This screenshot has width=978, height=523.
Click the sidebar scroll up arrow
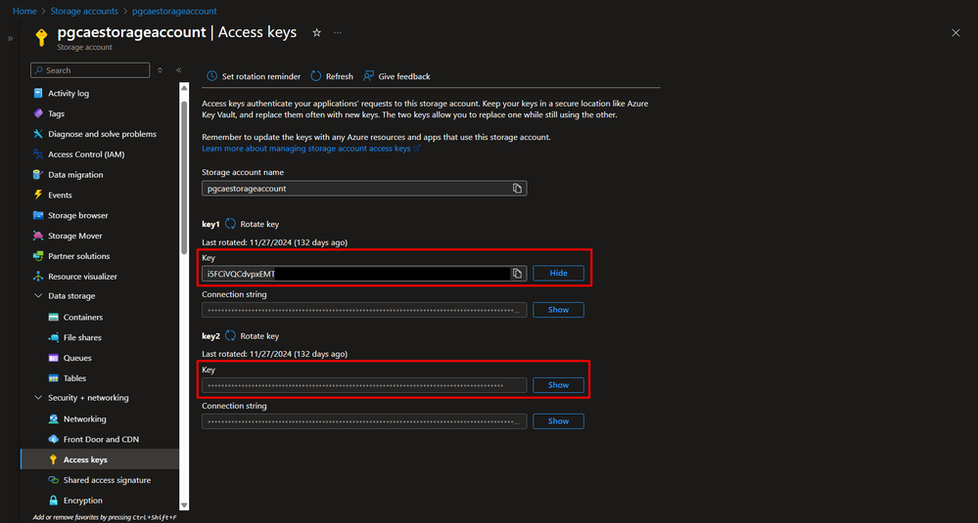[x=184, y=88]
